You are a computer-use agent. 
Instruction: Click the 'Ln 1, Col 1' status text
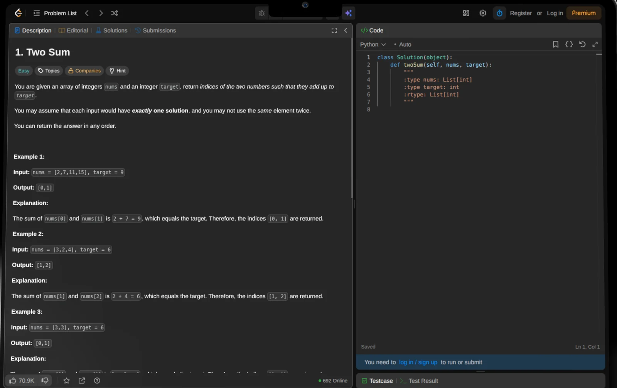(587, 347)
